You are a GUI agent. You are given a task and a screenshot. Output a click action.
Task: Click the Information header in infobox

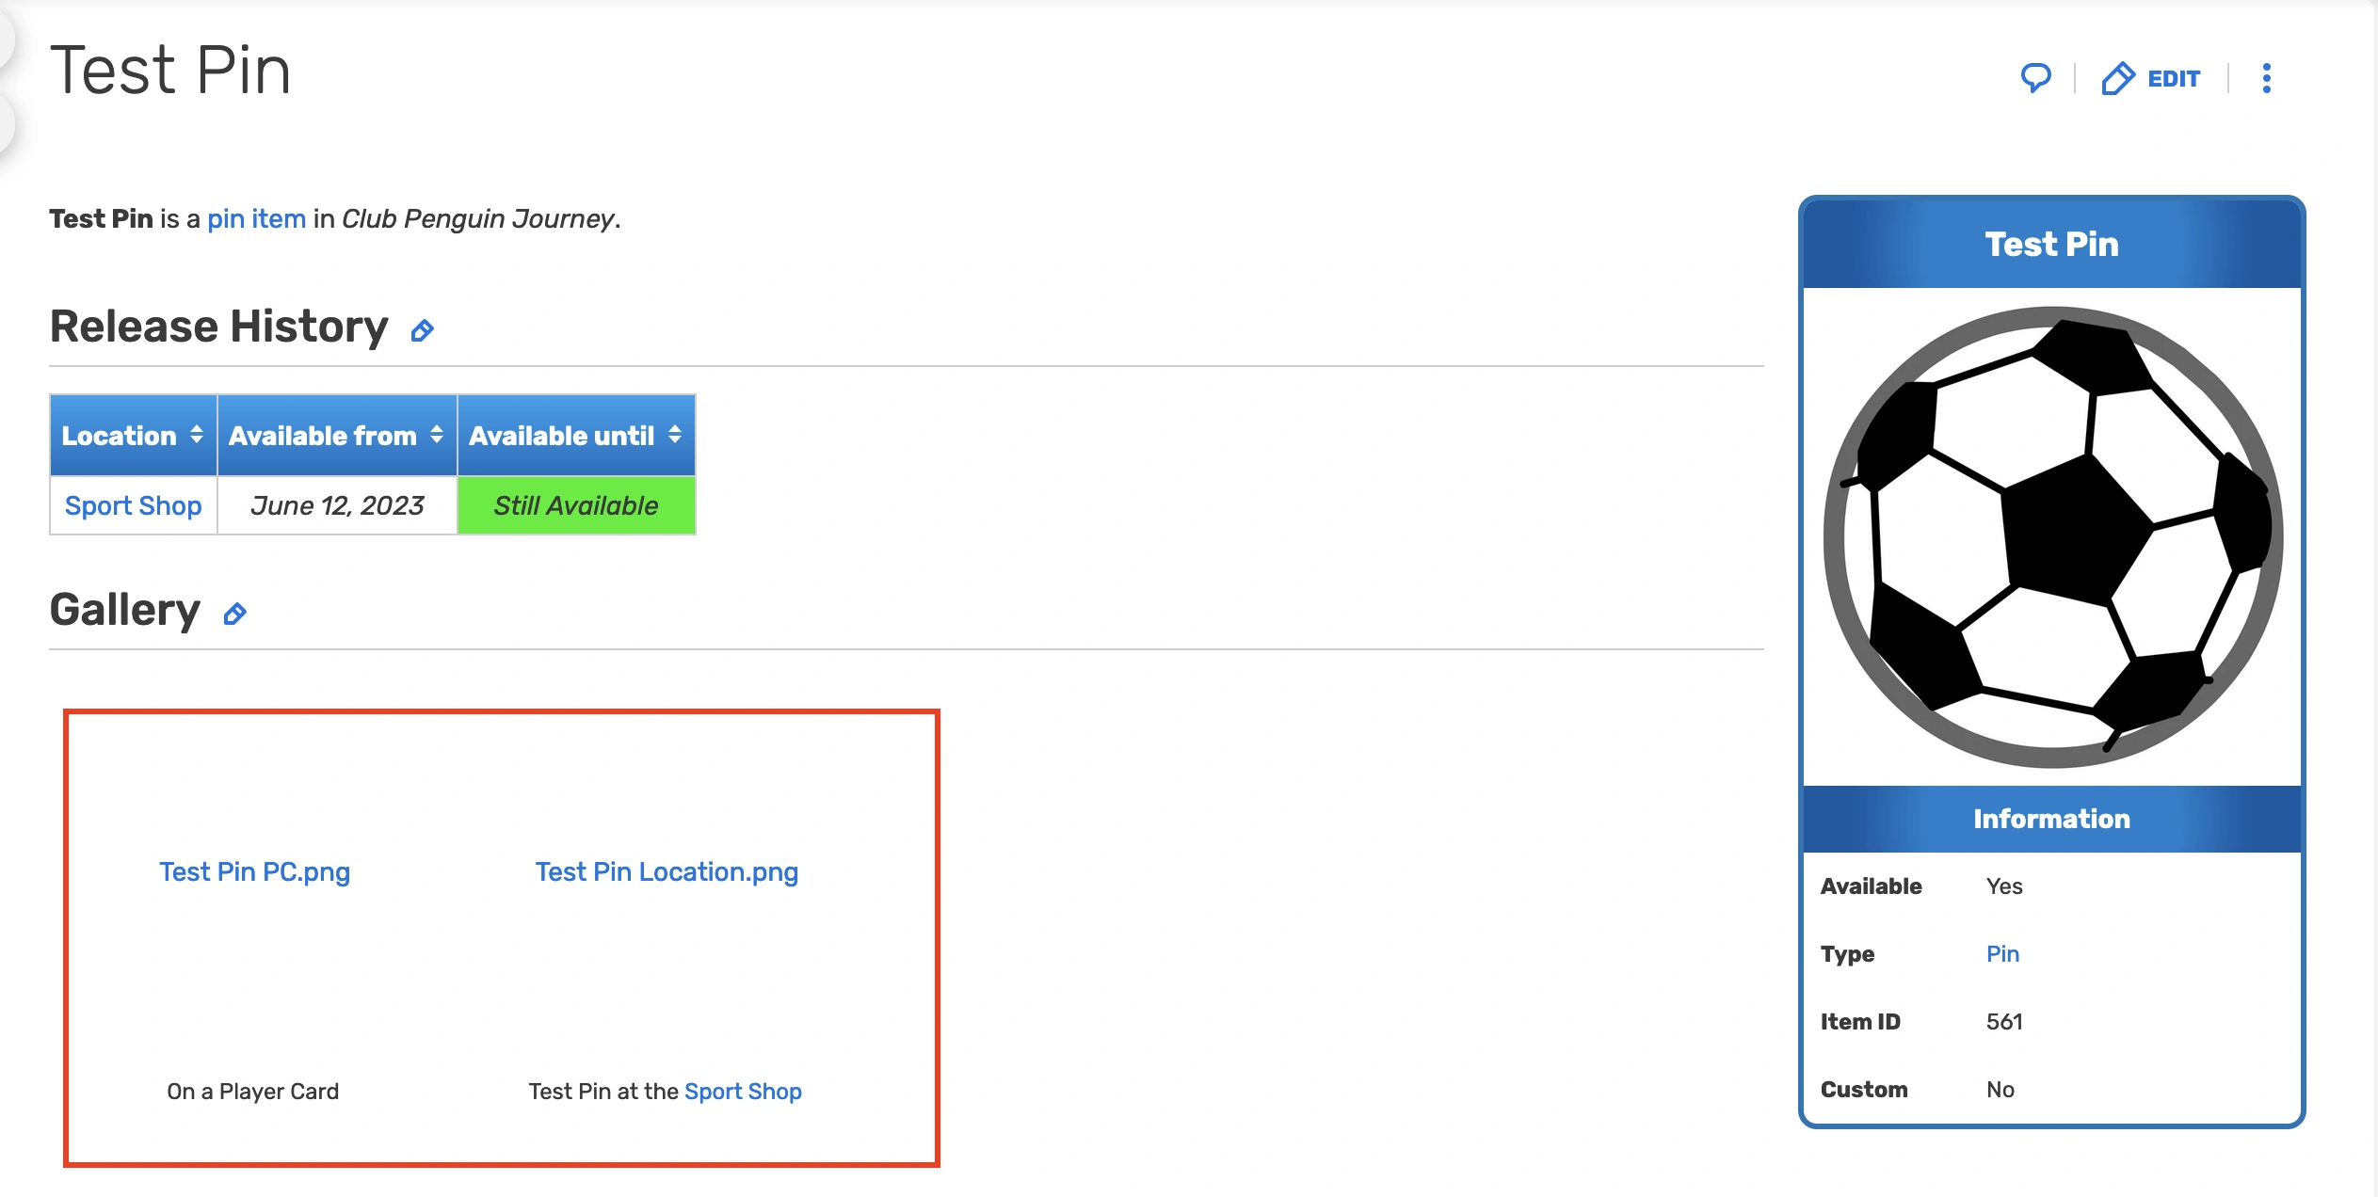pyautogui.click(x=2051, y=819)
